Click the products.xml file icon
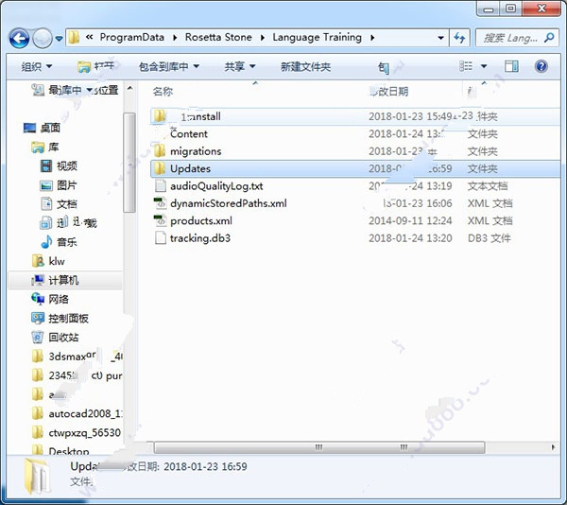The image size is (567, 505). pos(160,220)
